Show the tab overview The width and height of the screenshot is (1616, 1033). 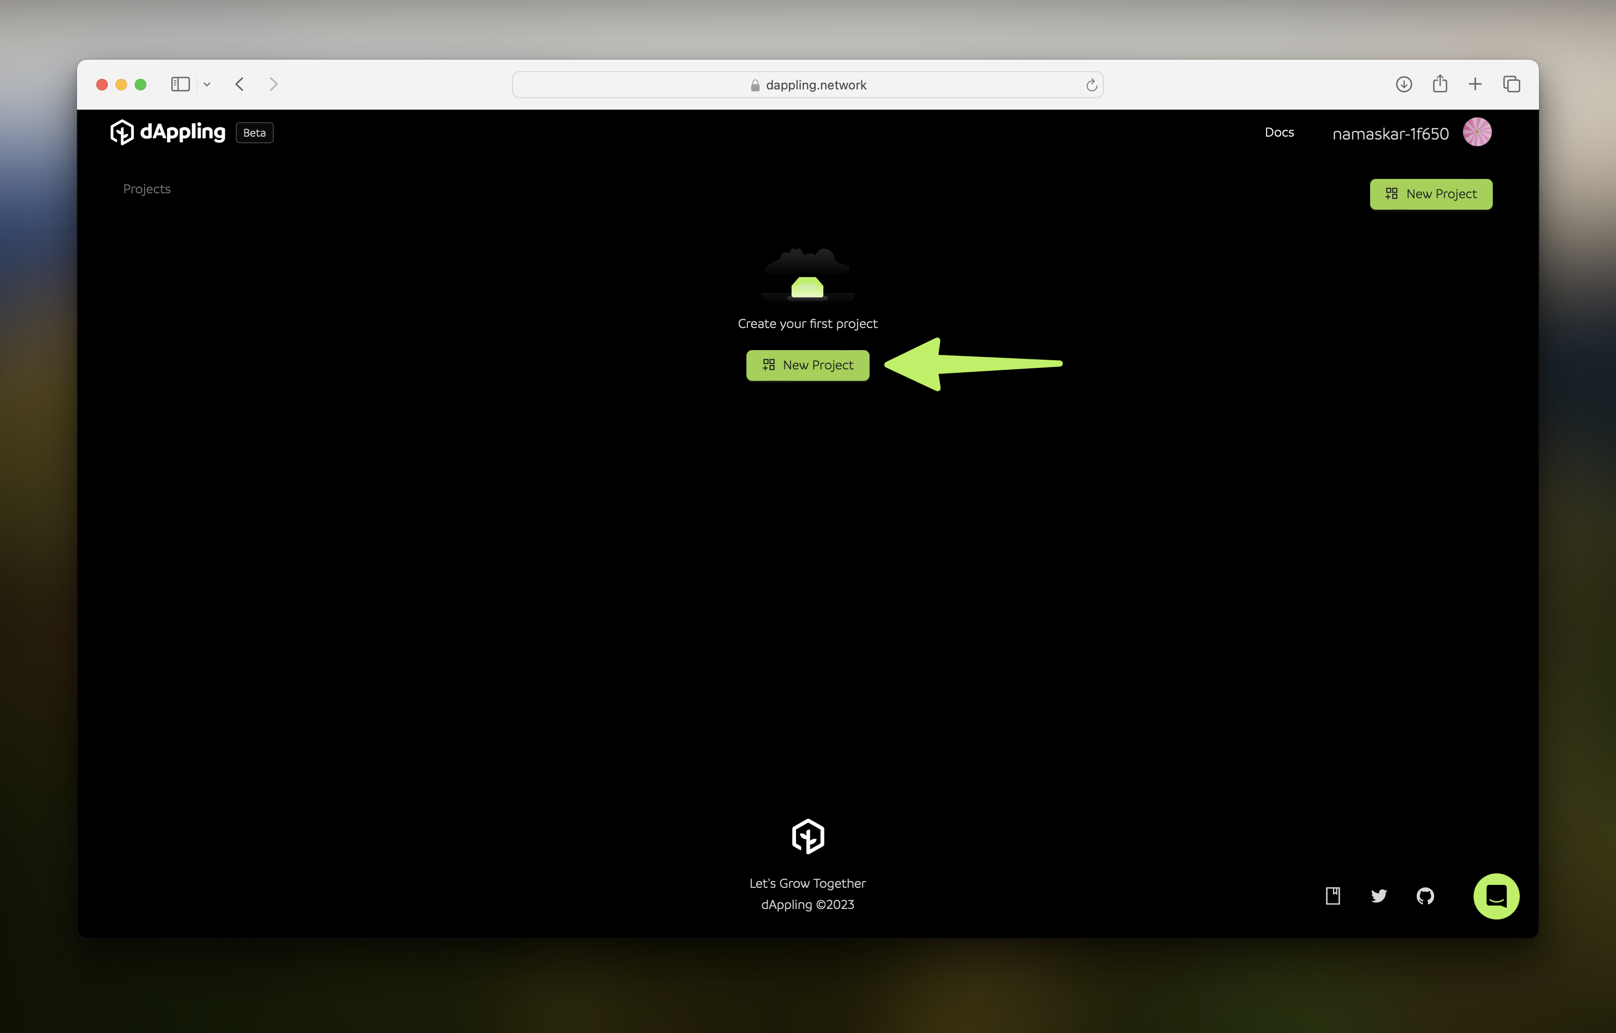point(1511,84)
